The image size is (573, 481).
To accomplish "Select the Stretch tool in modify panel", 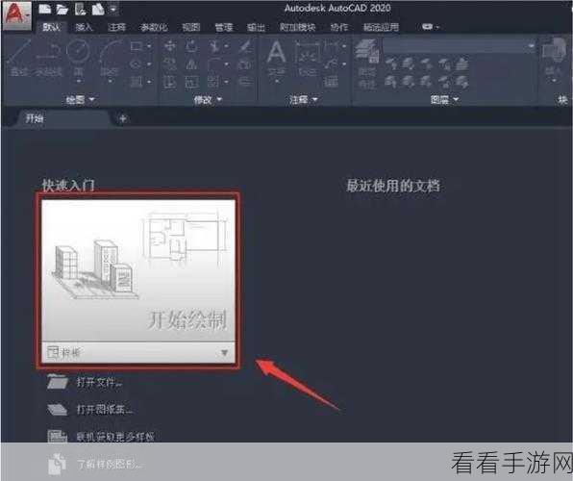I will click(169, 83).
